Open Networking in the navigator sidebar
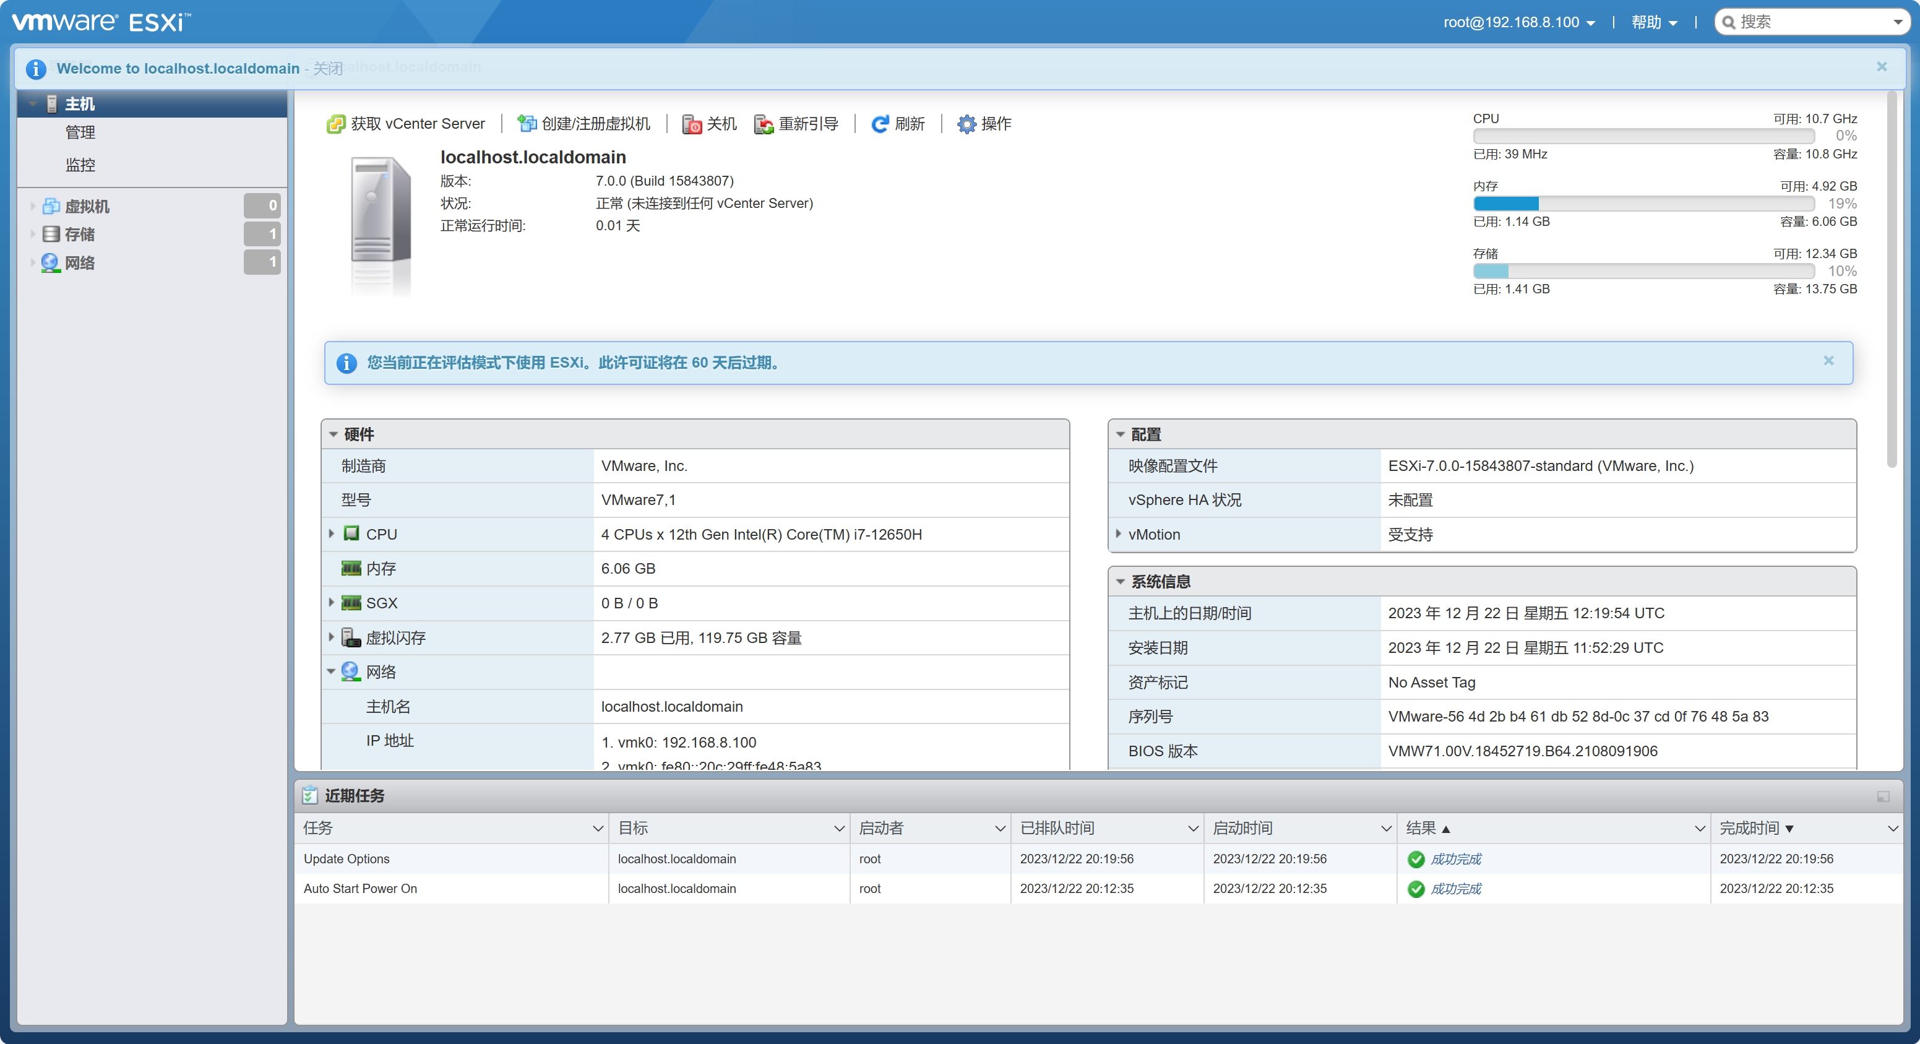 click(x=80, y=262)
